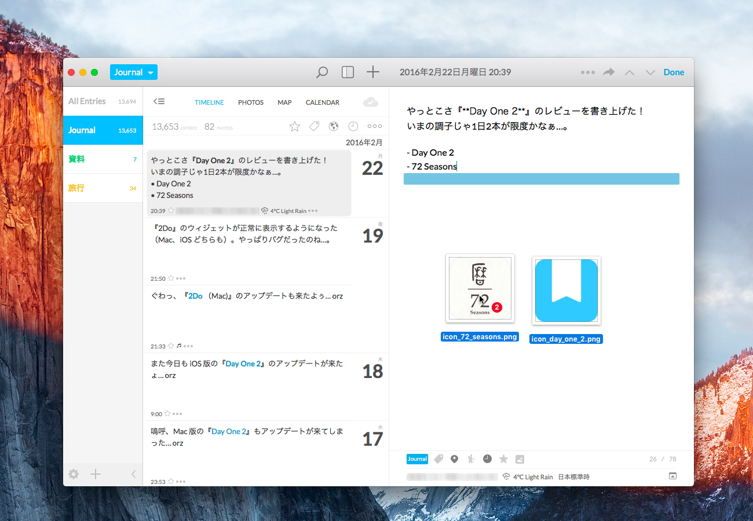The image size is (753, 521).
Task: Change entry date with the footer clock icon
Action: tap(487, 458)
